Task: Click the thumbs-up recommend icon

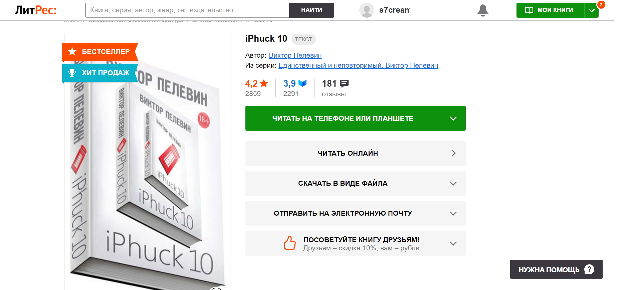Action: pos(289,243)
